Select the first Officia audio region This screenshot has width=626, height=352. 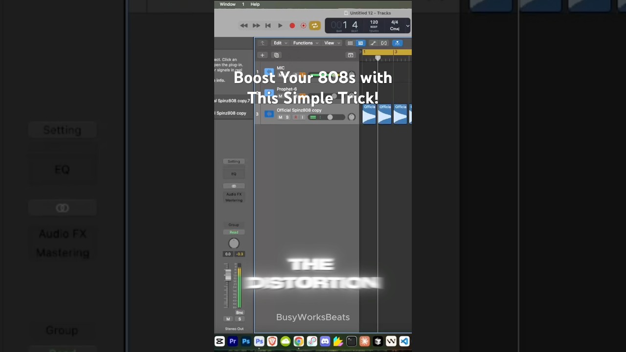(x=369, y=114)
